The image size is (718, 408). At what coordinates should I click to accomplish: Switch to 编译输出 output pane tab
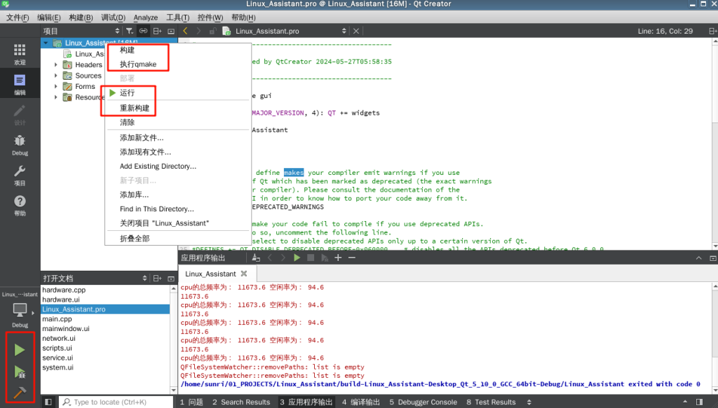(x=361, y=402)
